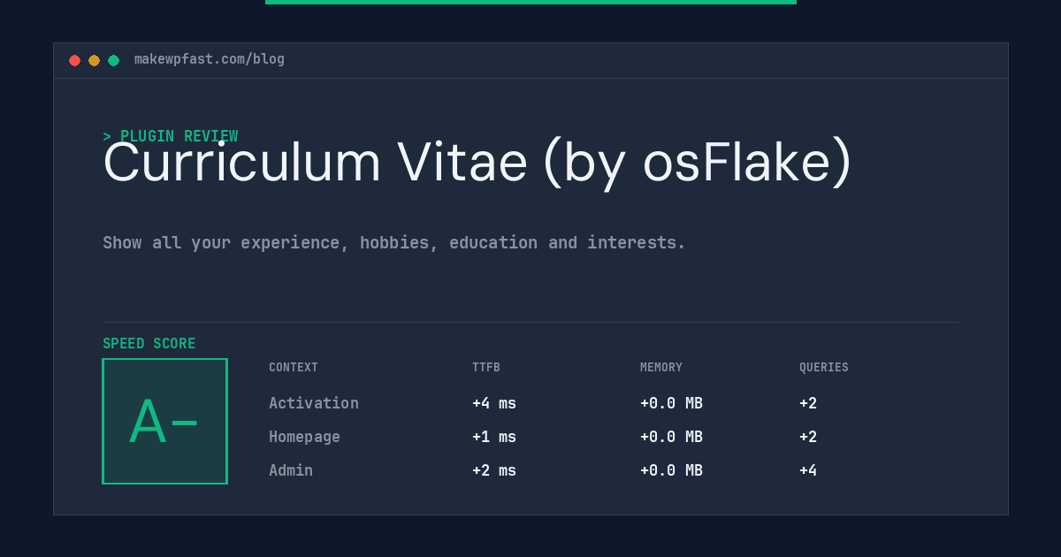This screenshot has height=557, width=1061.
Task: Click the 'SPEED SCORE' label
Action: pos(149,343)
